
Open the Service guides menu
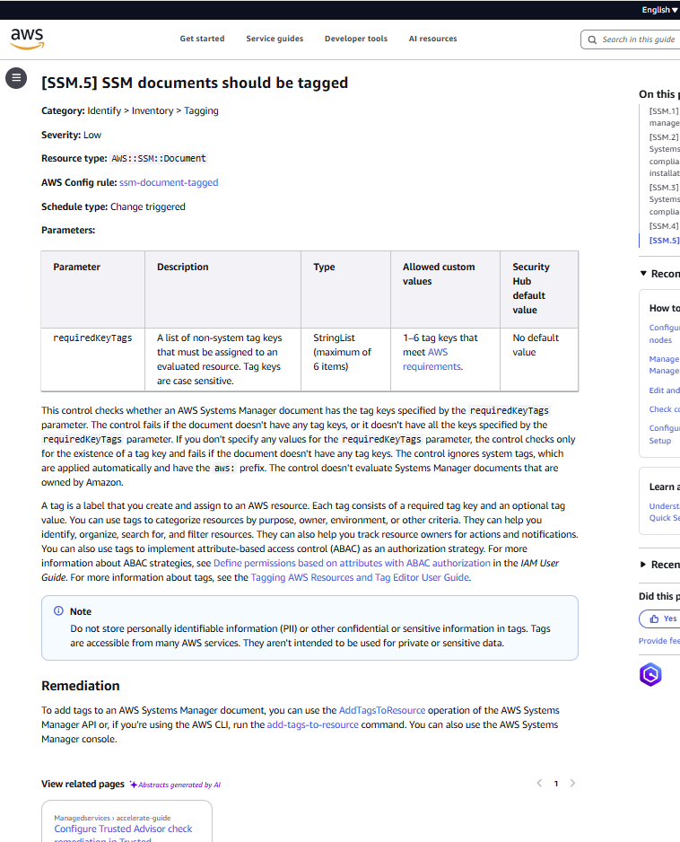pos(275,39)
